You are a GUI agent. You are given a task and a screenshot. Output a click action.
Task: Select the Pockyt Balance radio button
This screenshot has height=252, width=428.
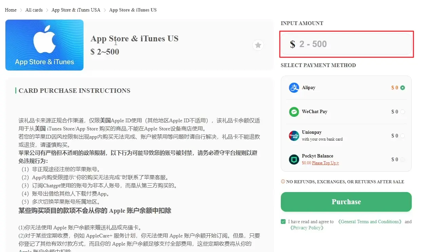pos(403,160)
